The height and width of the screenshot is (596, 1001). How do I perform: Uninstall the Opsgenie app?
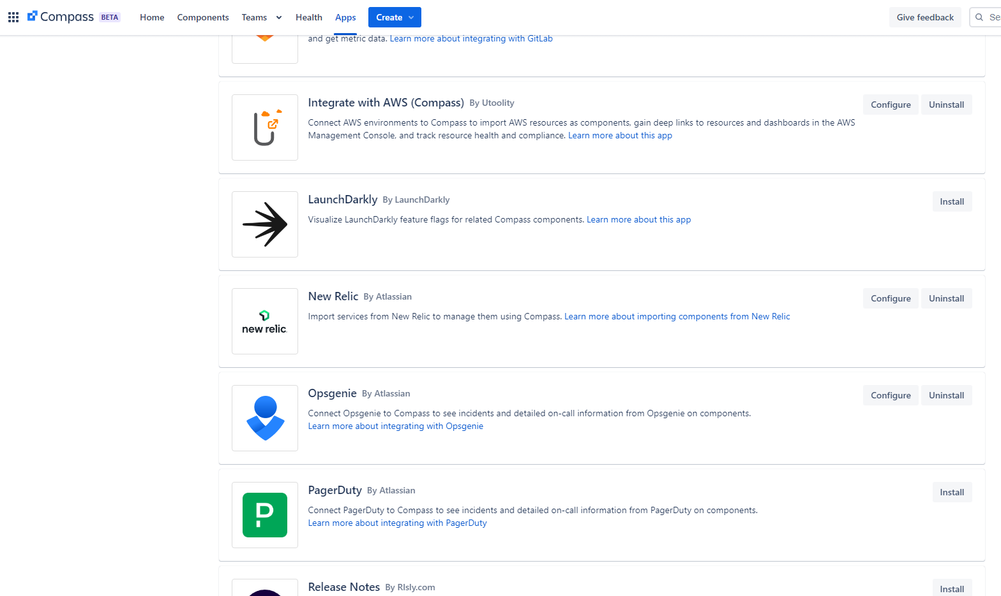[946, 395]
